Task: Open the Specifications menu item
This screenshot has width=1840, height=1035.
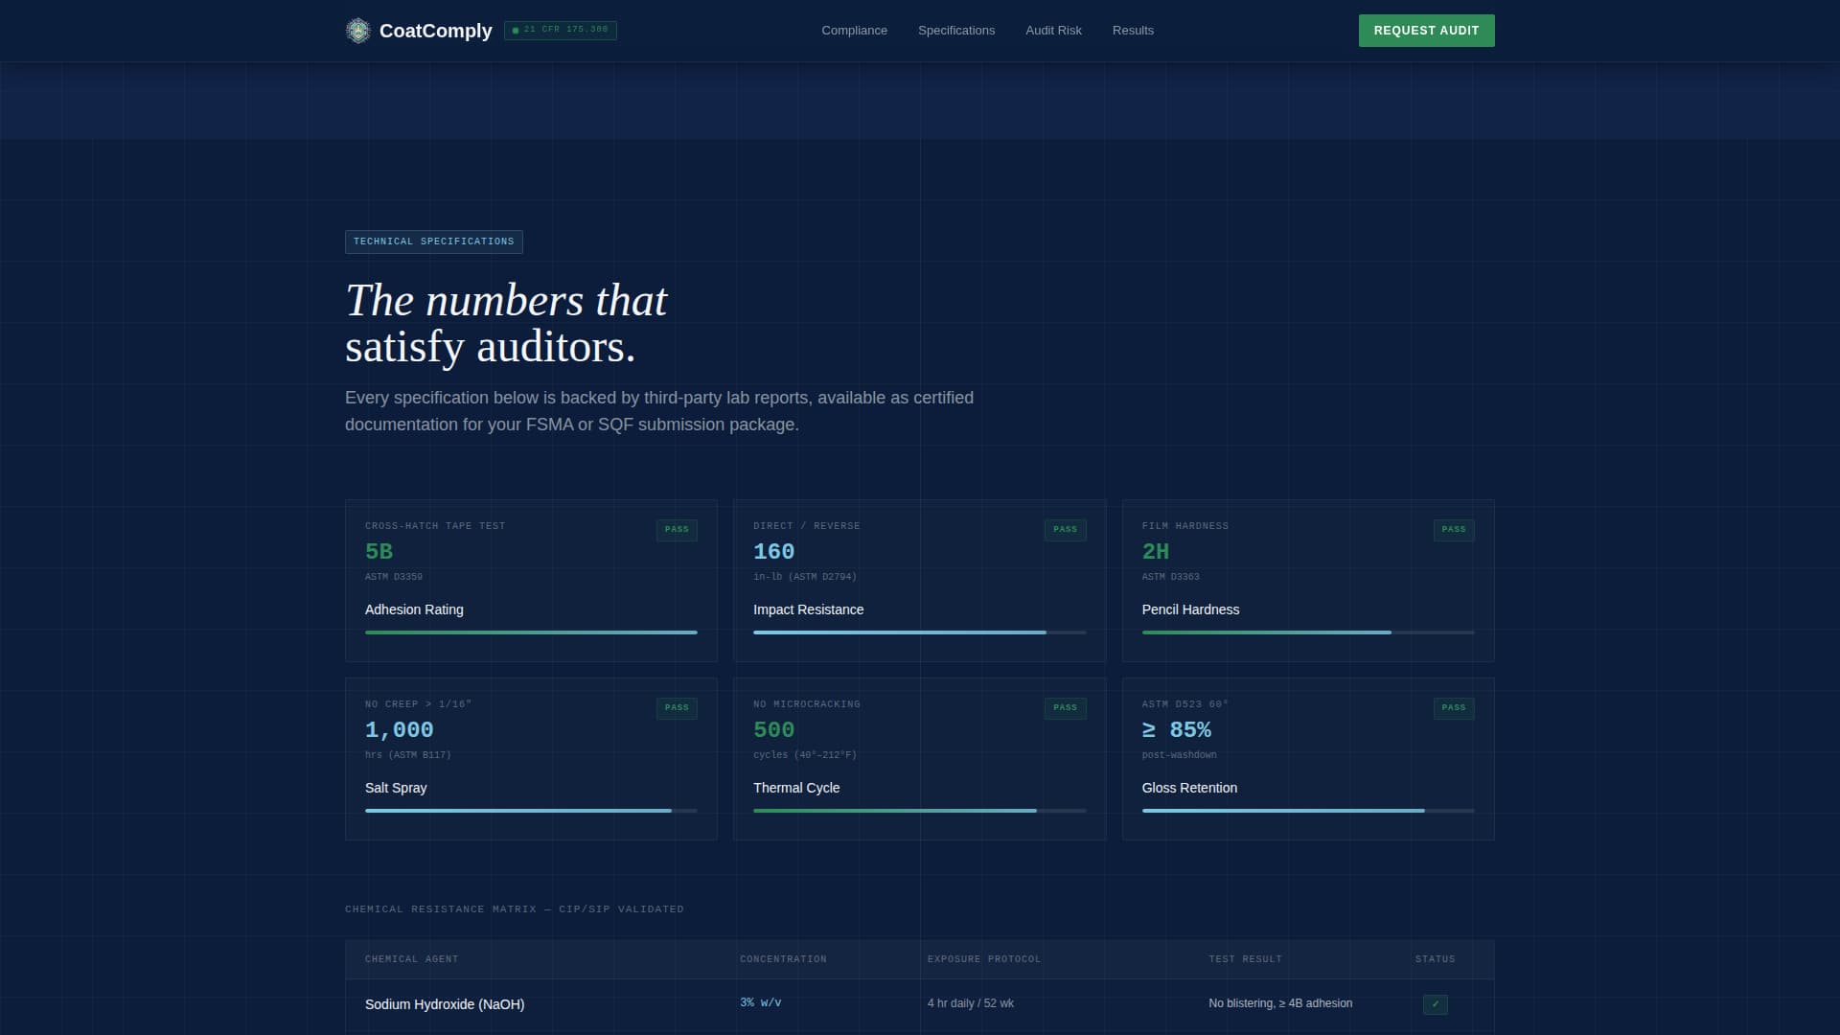Action: pos(956,30)
